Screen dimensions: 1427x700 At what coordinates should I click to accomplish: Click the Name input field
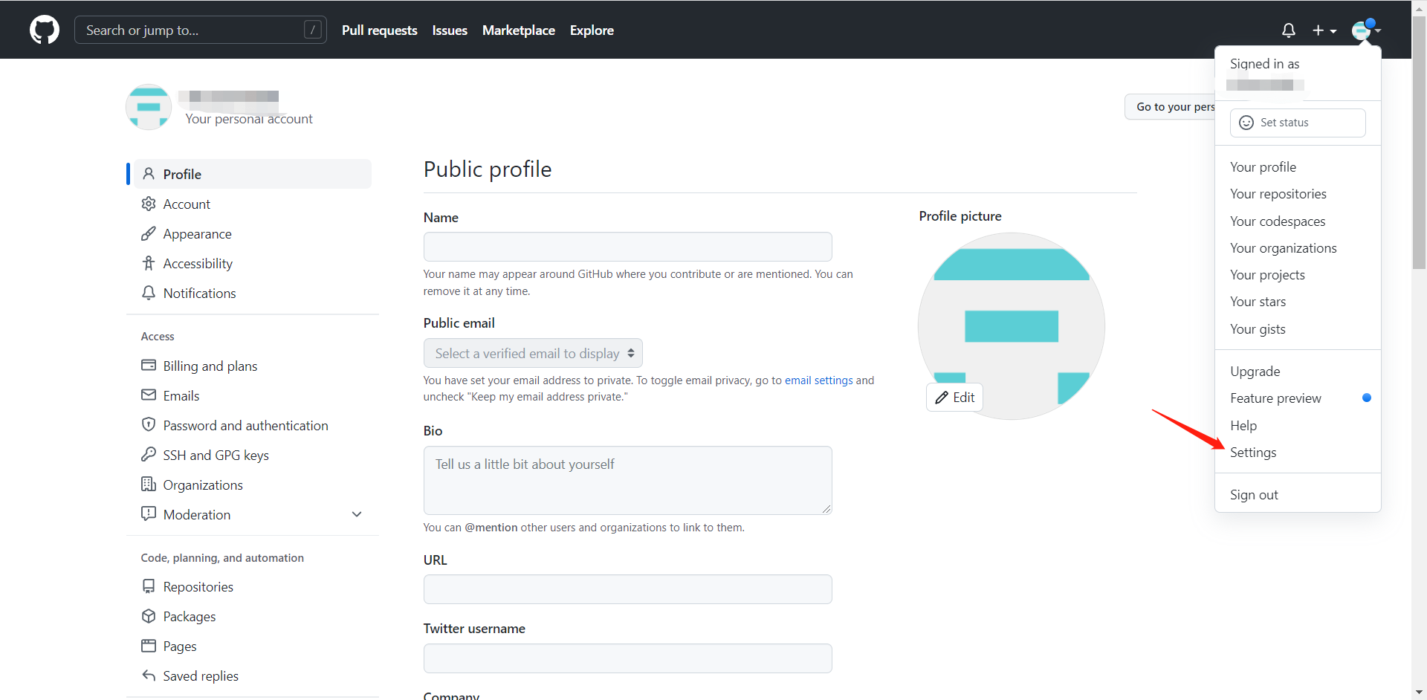pyautogui.click(x=628, y=247)
